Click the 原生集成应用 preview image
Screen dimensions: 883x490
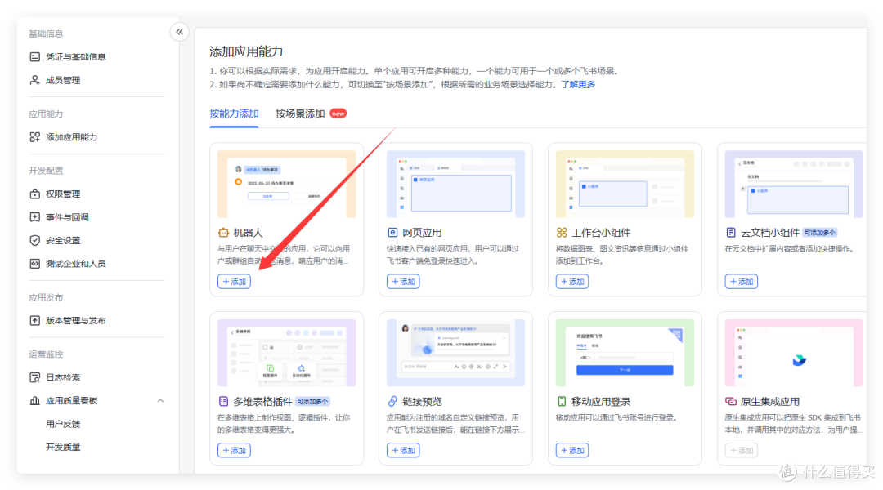pyautogui.click(x=794, y=353)
